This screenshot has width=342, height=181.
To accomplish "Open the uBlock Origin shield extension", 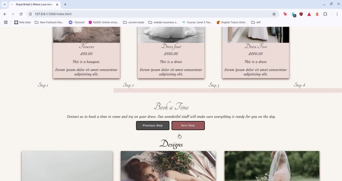I will [x=301, y=14].
